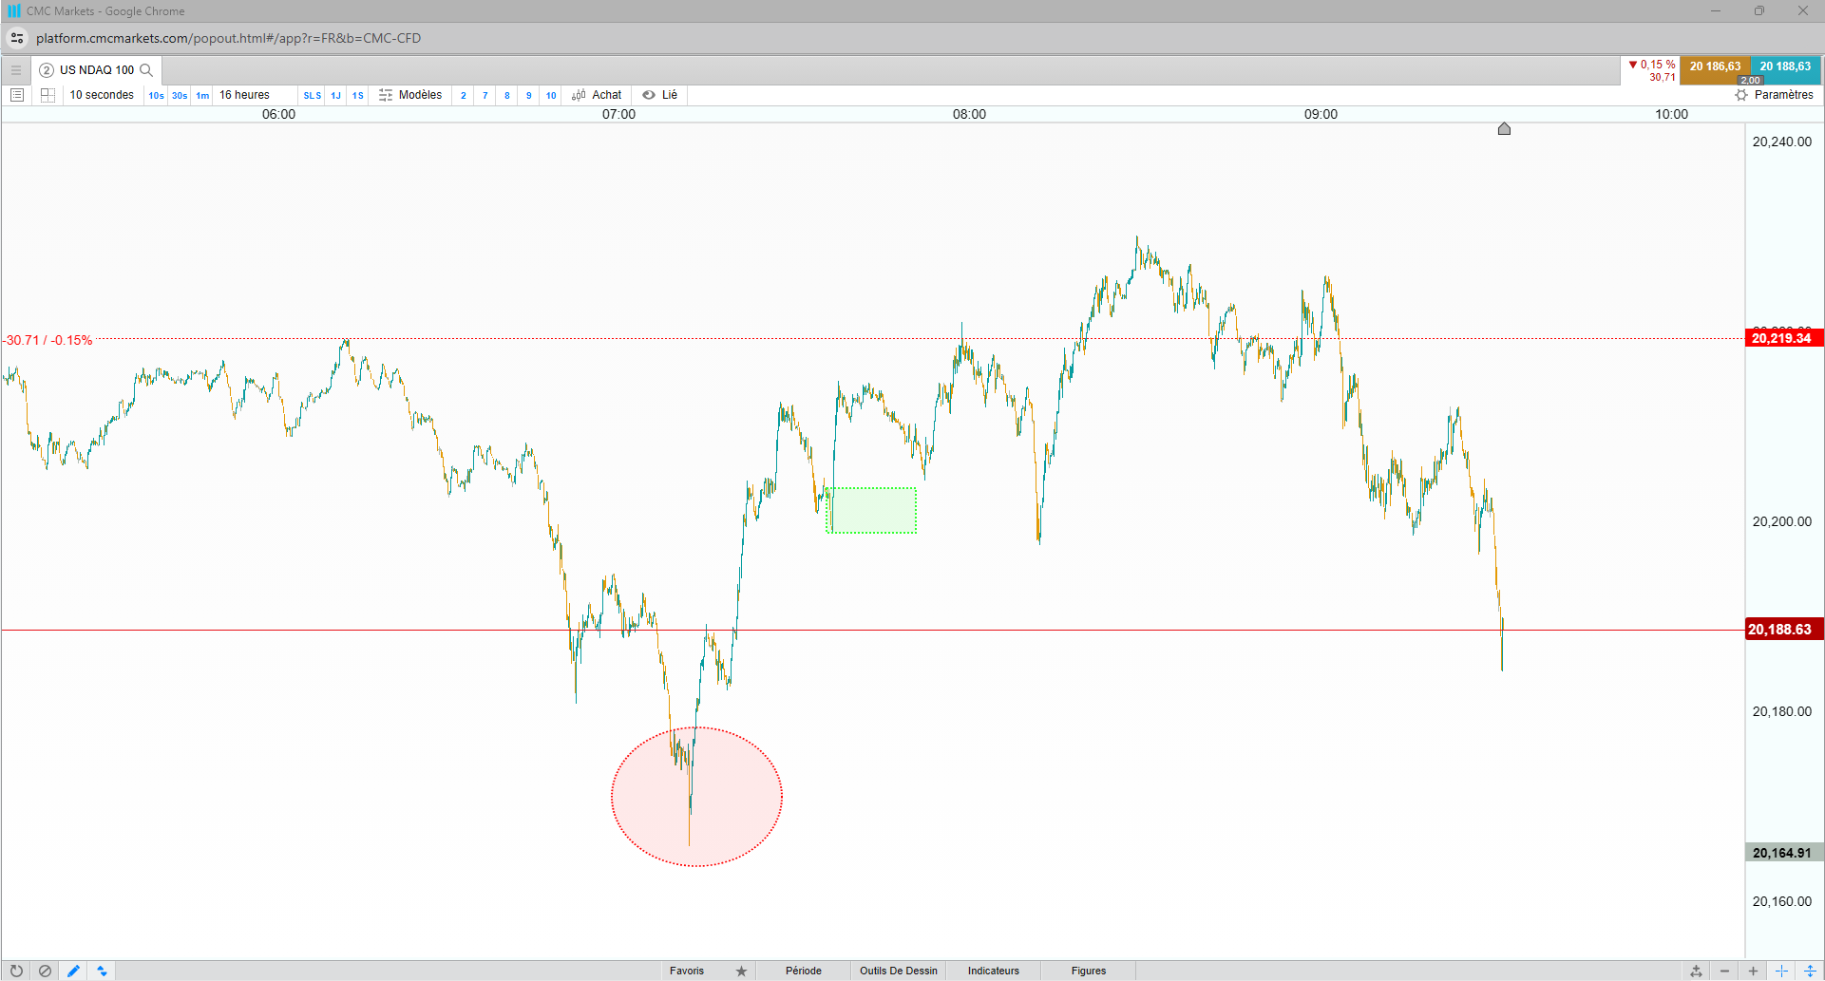Open the hamburger menu next to chart tab
The width and height of the screenshot is (1825, 981).
point(16,70)
